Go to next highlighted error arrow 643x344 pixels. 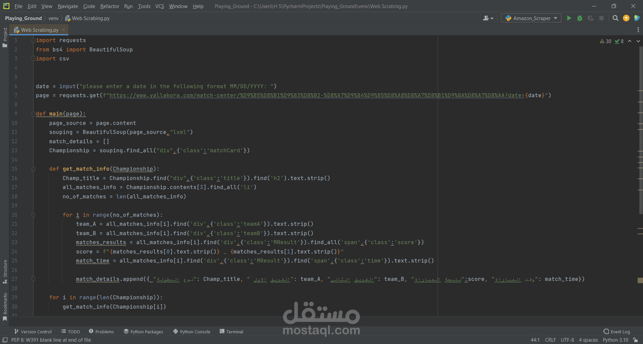(x=638, y=41)
